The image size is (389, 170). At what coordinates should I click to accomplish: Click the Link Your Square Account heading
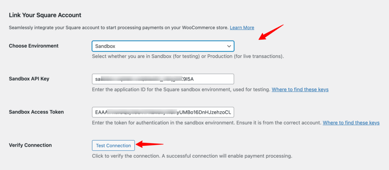coord(45,15)
